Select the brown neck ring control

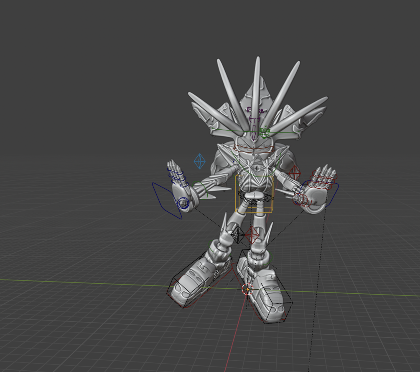pos(254,149)
